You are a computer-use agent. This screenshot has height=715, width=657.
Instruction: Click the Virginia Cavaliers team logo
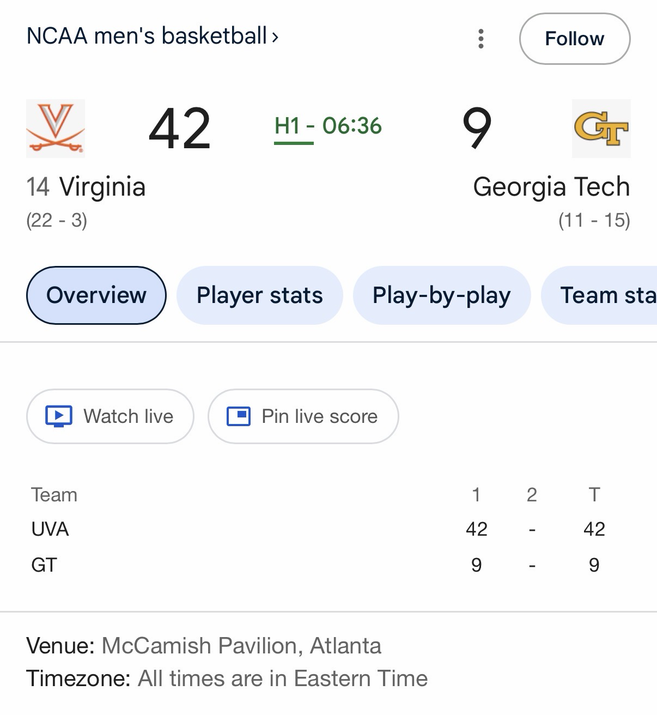(x=56, y=129)
